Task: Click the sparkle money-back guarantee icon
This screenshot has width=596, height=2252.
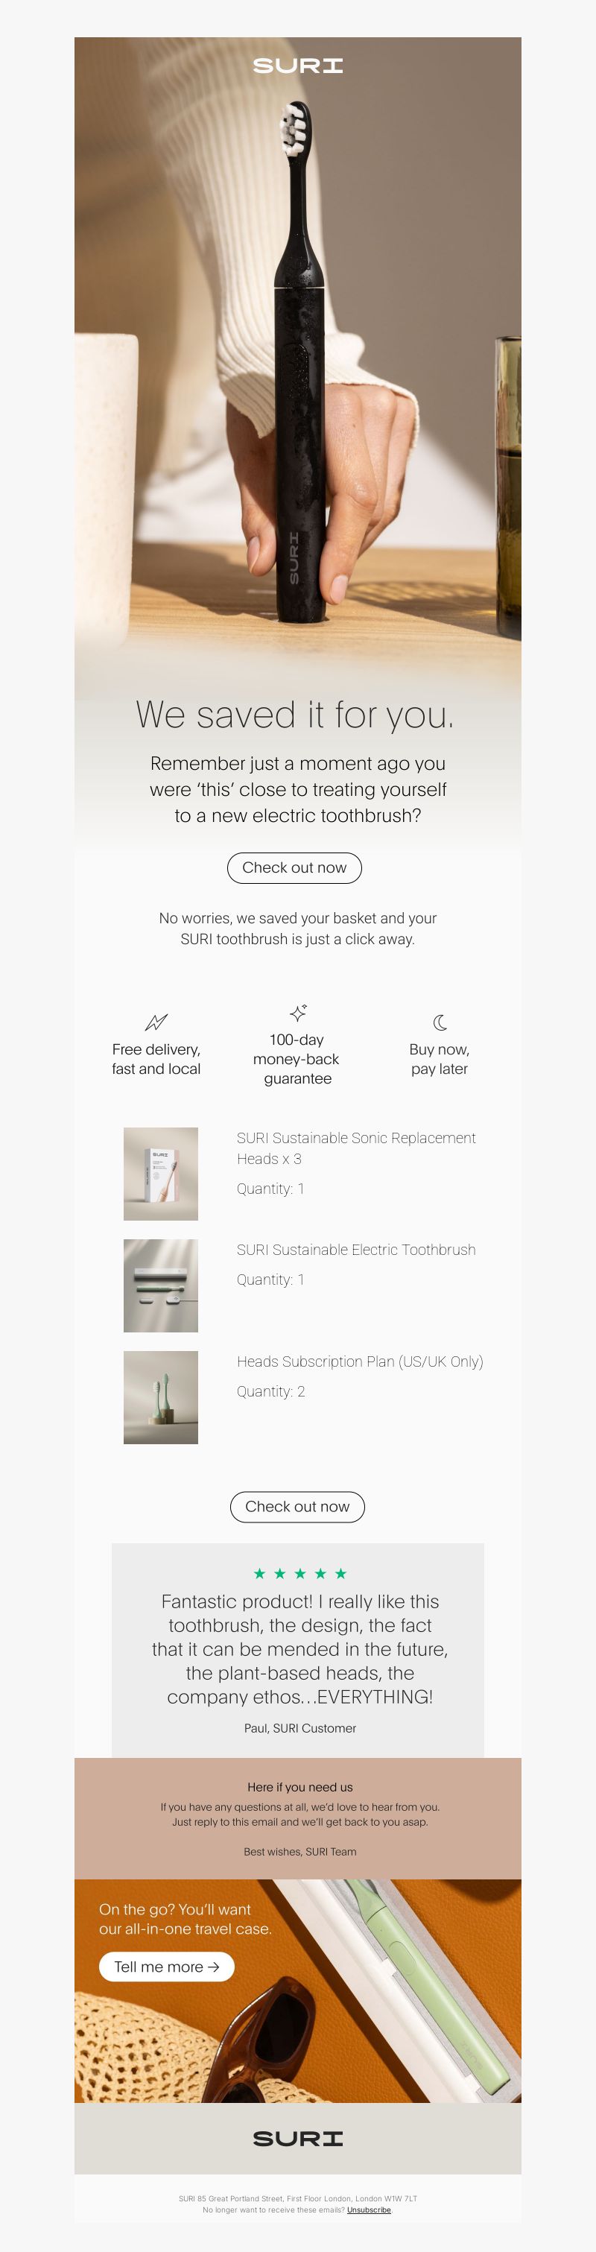Action: click(298, 1012)
